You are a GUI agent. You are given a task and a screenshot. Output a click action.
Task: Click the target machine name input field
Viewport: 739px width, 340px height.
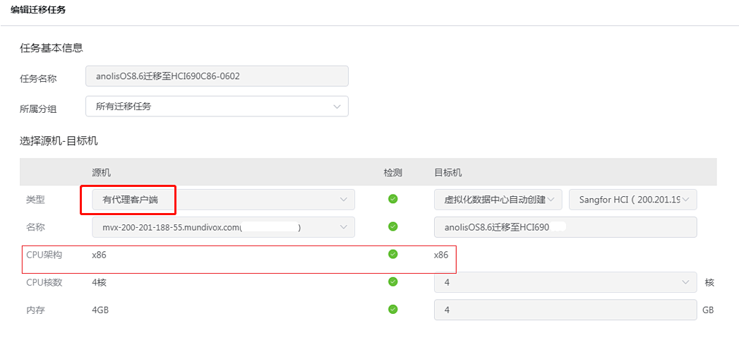pyautogui.click(x=565, y=227)
